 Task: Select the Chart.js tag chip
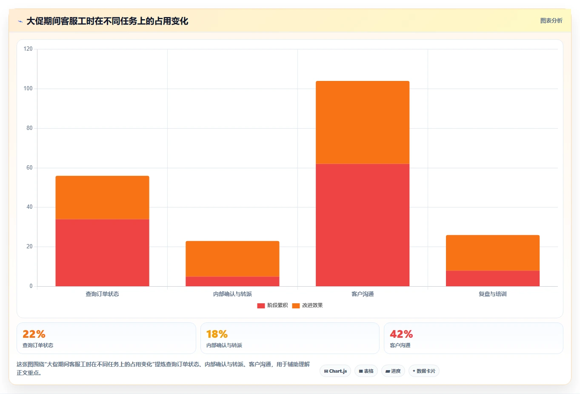coord(335,371)
